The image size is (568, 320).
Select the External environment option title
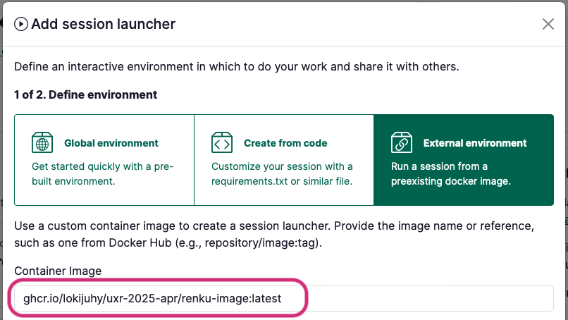[475, 143]
